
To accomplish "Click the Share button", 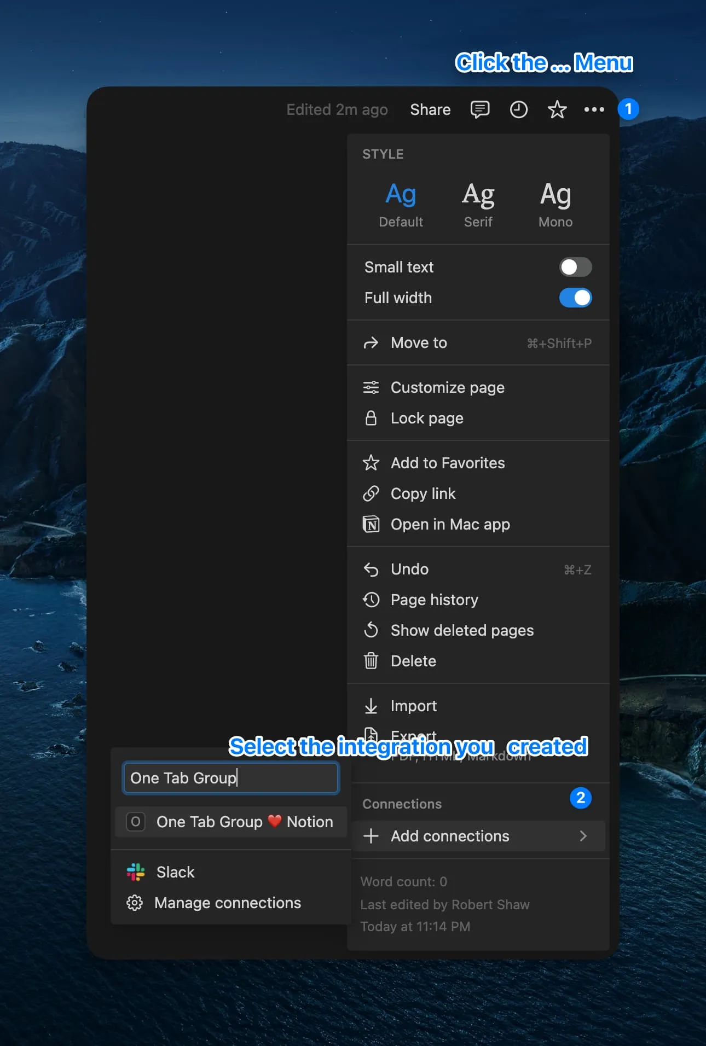I will [430, 109].
